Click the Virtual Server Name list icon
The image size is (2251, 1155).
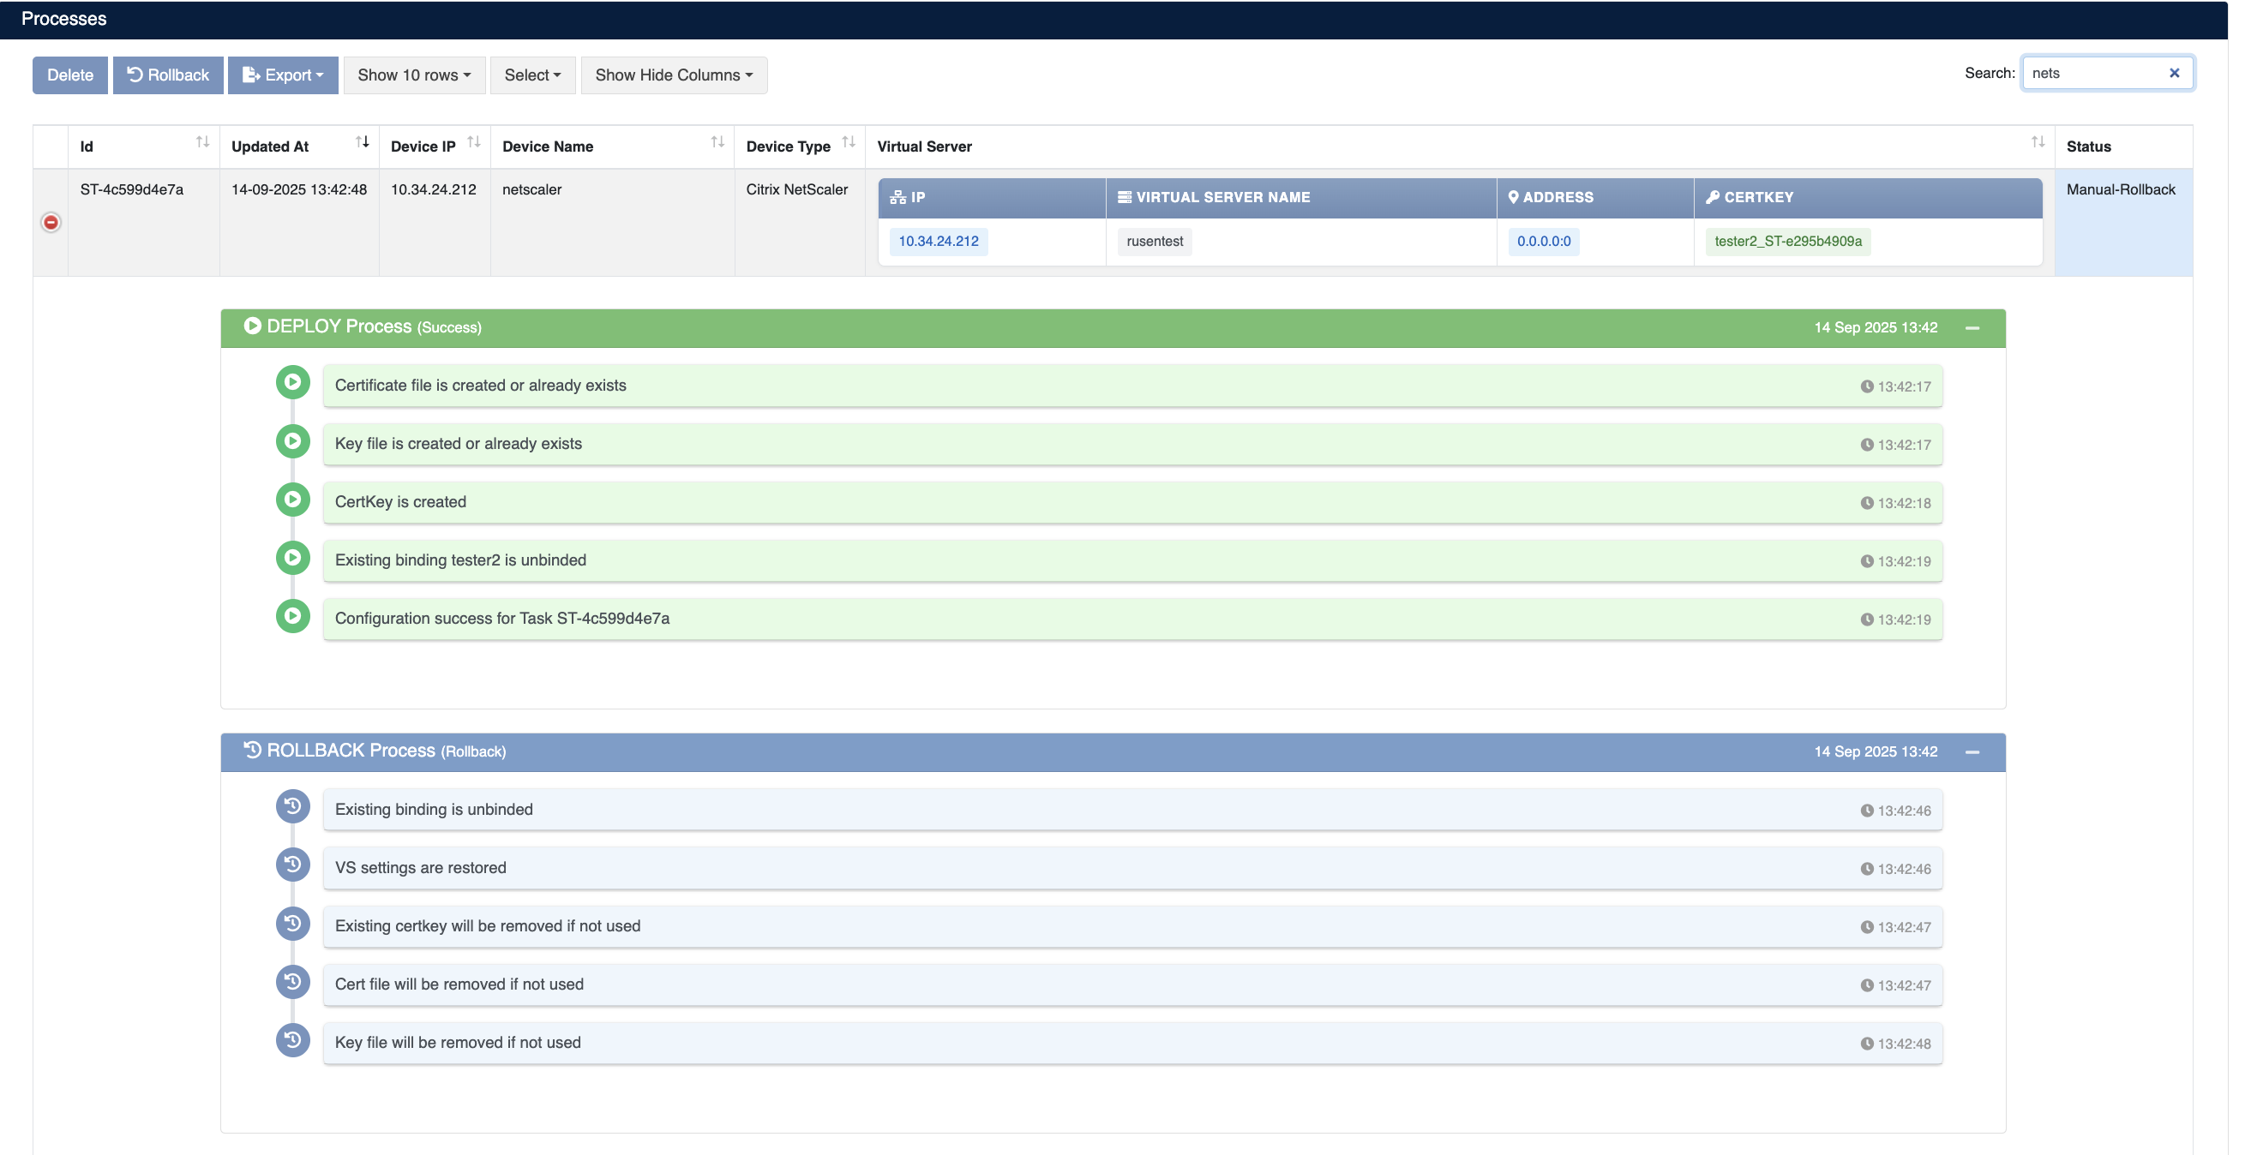click(1125, 197)
